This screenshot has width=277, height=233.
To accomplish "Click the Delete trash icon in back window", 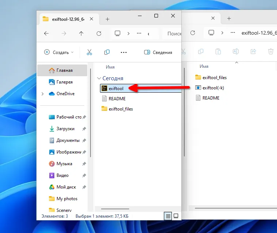I will click(270, 52).
